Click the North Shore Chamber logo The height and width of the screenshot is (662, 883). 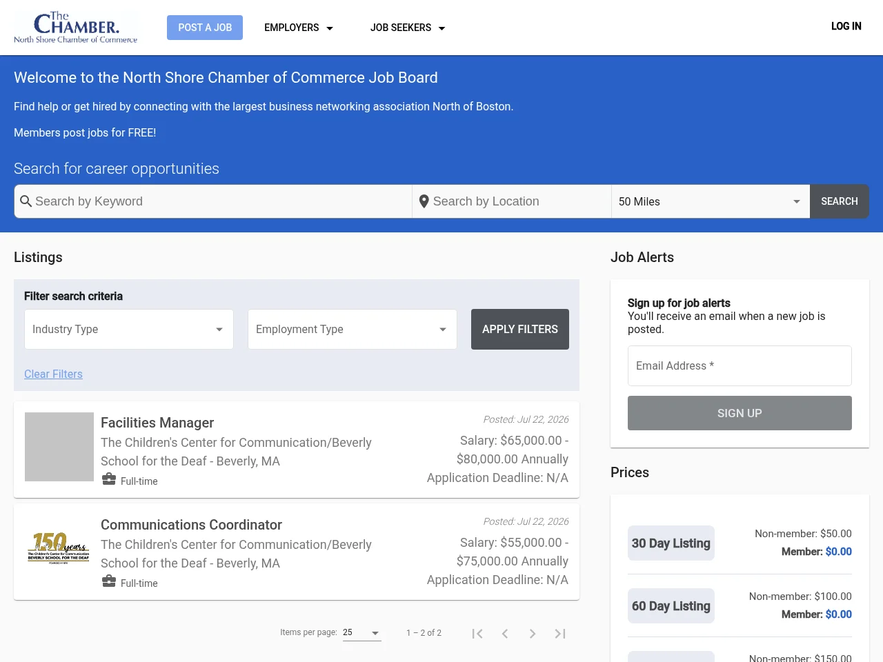click(76, 28)
